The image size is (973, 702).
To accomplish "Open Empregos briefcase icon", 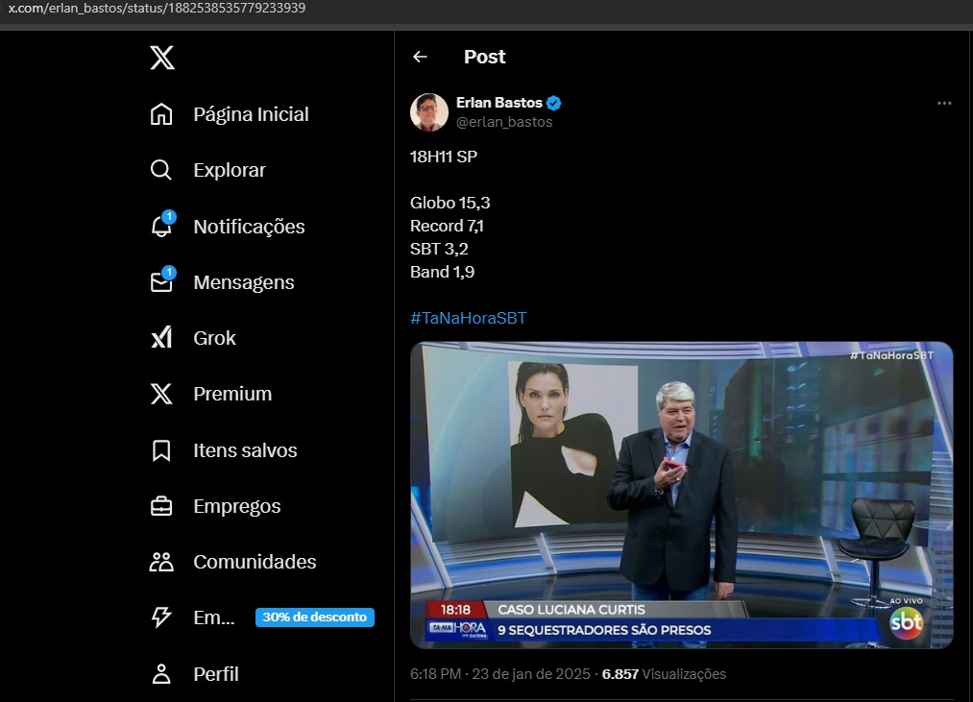I will click(x=161, y=506).
